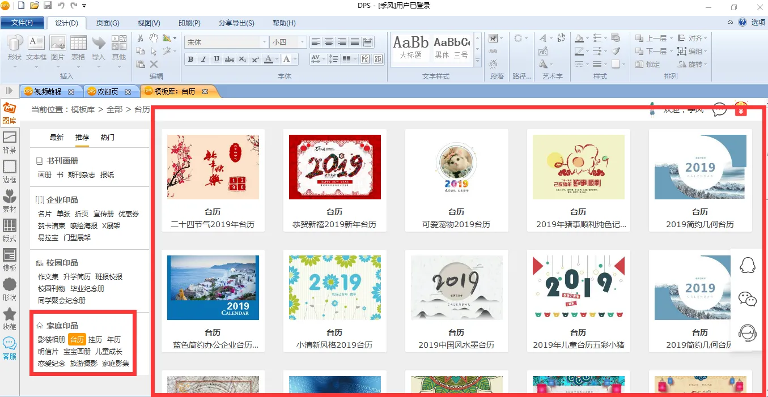Expand the 宋体 font name dropdown
Screen dimensions: 768x397
264,42
